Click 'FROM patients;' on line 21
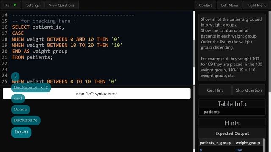 [32, 57]
